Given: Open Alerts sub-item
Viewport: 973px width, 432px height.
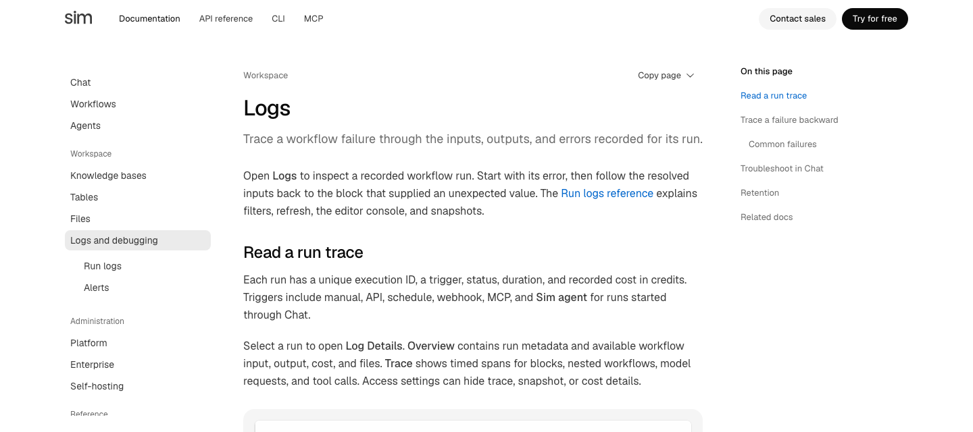Looking at the screenshot, I should pos(96,288).
